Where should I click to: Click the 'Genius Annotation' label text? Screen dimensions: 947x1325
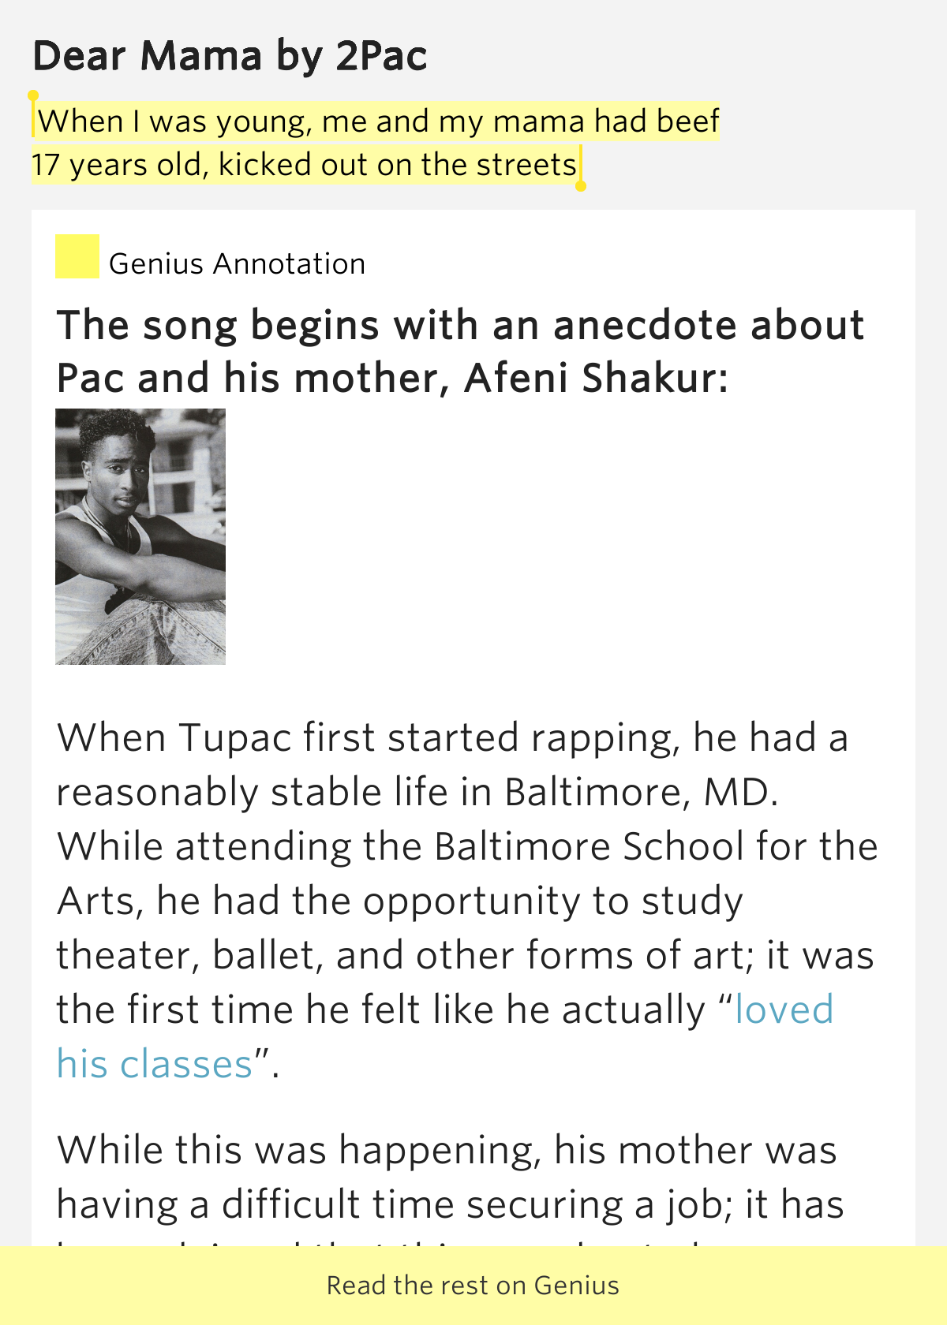click(238, 263)
